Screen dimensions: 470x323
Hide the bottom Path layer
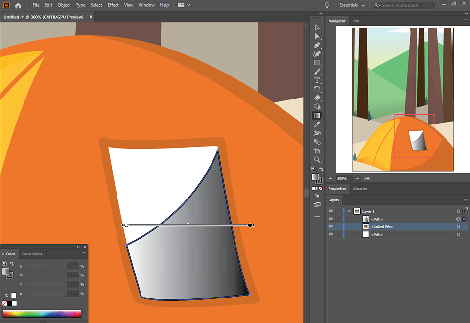(331, 234)
